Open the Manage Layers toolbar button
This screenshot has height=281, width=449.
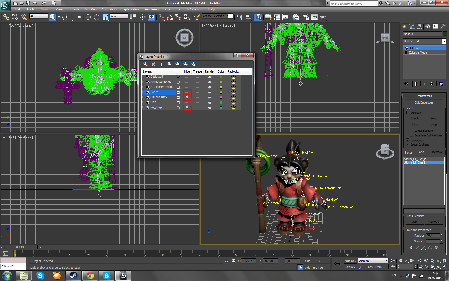pos(258,17)
